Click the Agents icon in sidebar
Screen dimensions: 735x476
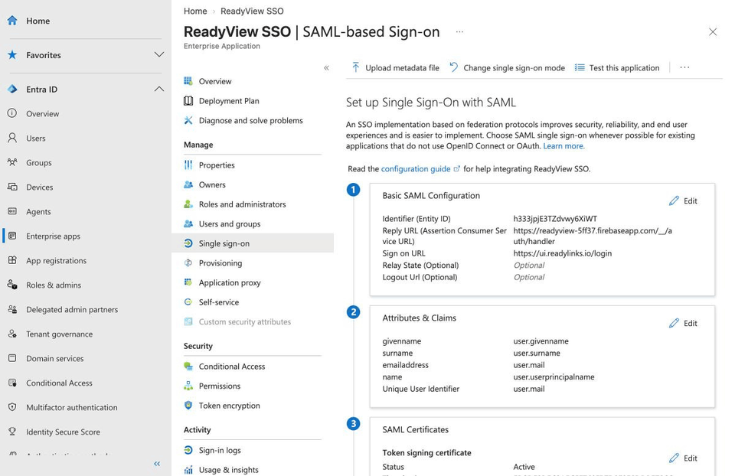[13, 211]
